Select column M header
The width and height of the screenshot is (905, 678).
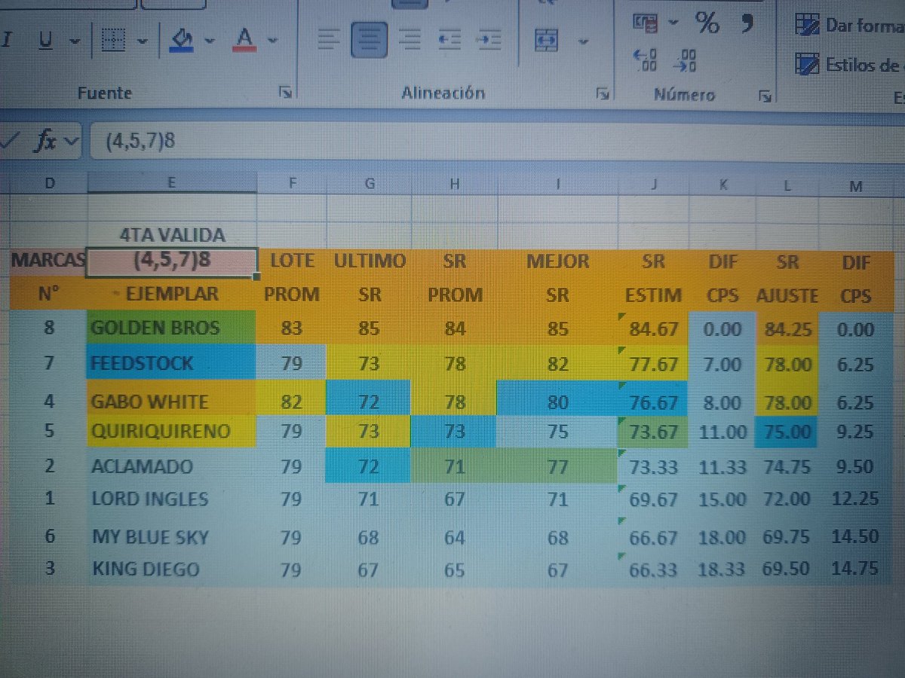pyautogui.click(x=855, y=187)
